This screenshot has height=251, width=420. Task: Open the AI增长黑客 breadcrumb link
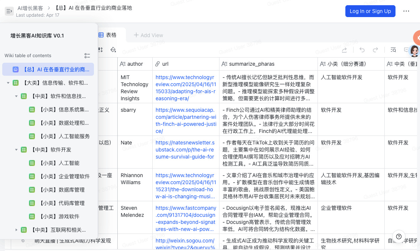tap(30, 8)
